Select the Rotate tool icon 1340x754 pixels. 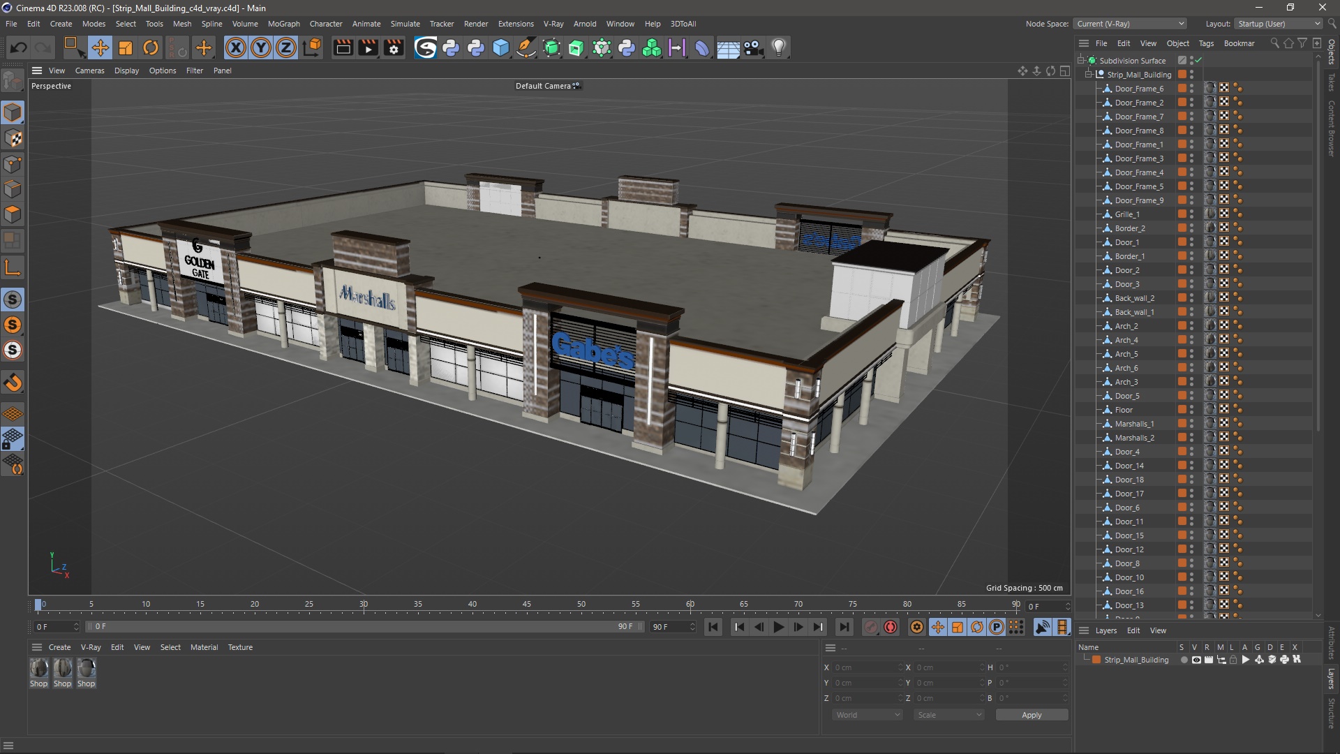click(x=151, y=47)
